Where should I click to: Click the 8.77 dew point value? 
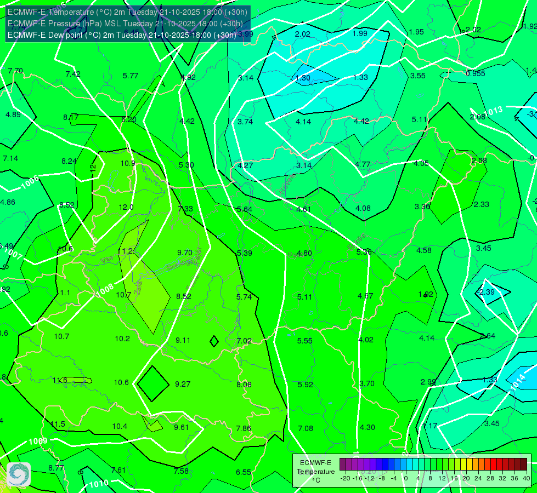pyautogui.click(x=56, y=468)
